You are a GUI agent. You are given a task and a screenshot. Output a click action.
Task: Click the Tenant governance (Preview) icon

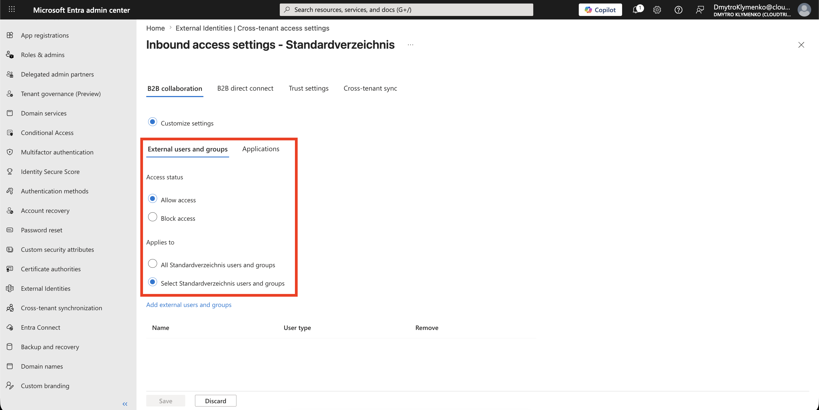coord(10,94)
